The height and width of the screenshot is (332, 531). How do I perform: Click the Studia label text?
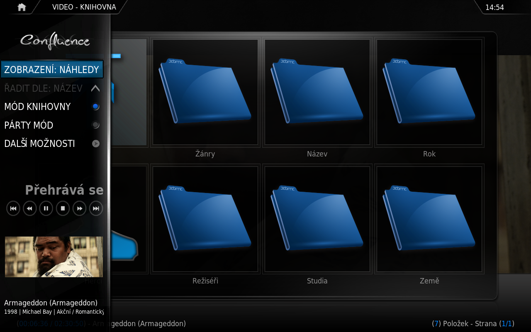[x=317, y=281]
